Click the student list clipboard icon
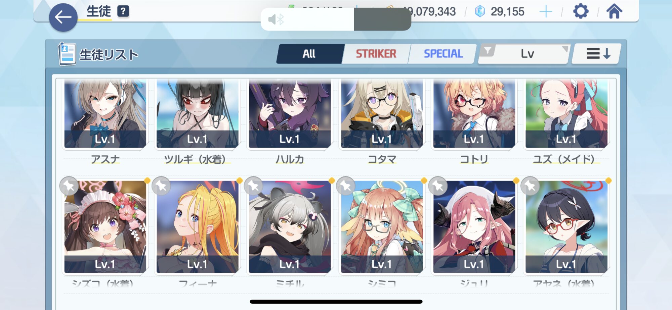This screenshot has width=672, height=310. point(67,54)
